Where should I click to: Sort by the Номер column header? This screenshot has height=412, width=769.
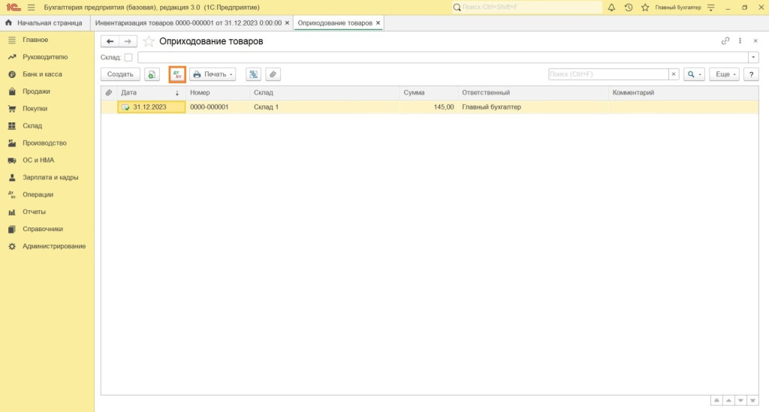click(218, 92)
